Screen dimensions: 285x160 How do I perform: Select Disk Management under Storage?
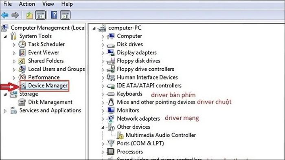tap(50, 102)
